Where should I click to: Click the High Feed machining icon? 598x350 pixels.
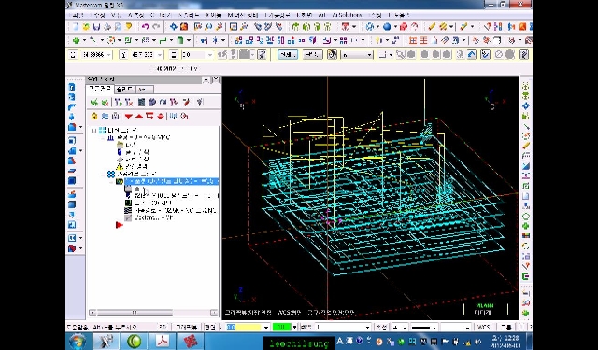tap(174, 102)
